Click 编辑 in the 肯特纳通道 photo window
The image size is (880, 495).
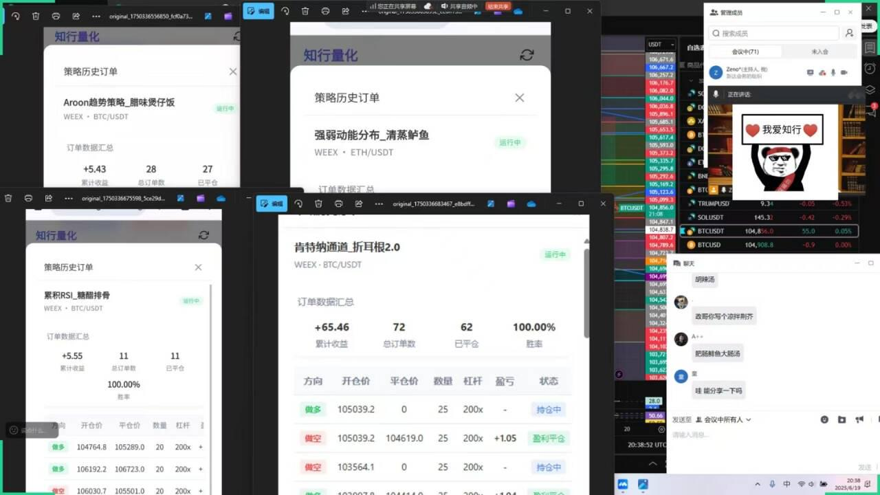(272, 203)
